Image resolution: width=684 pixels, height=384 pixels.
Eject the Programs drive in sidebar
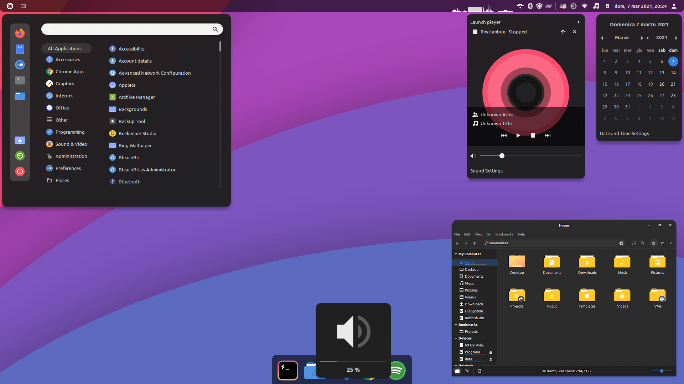491,352
